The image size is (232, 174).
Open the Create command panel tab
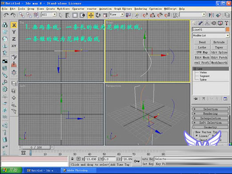[194, 23]
